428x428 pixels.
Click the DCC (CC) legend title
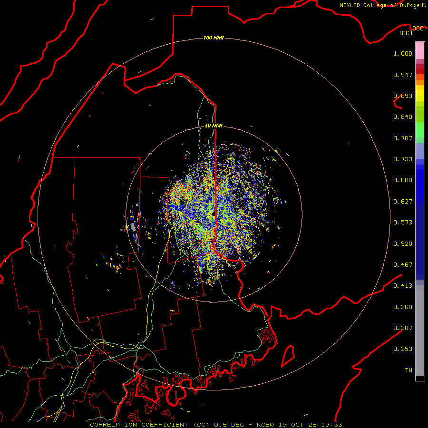pyautogui.click(x=411, y=30)
